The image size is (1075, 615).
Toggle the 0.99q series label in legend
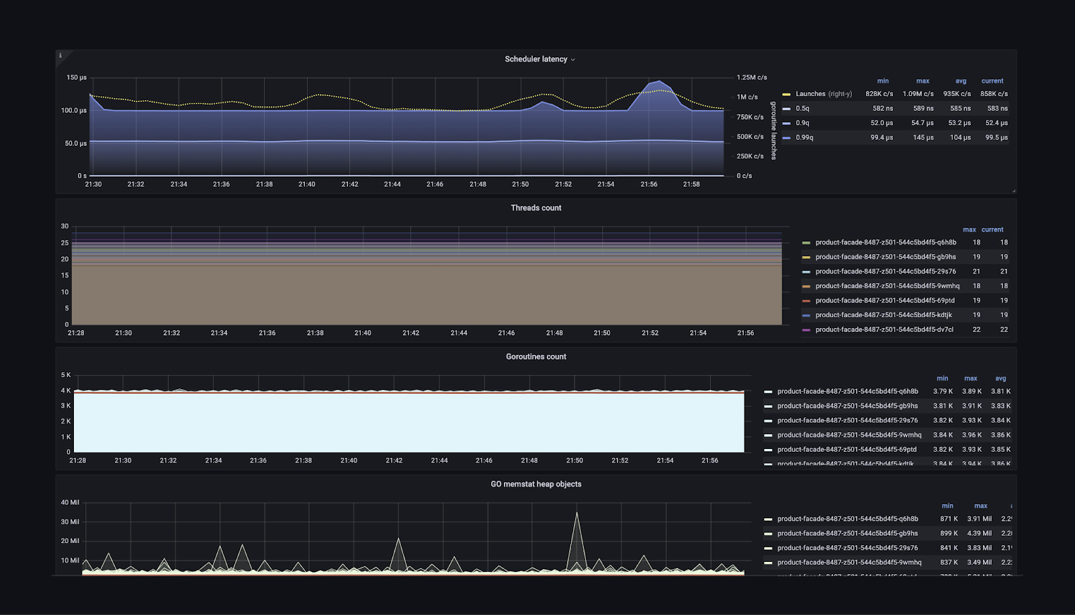click(804, 137)
